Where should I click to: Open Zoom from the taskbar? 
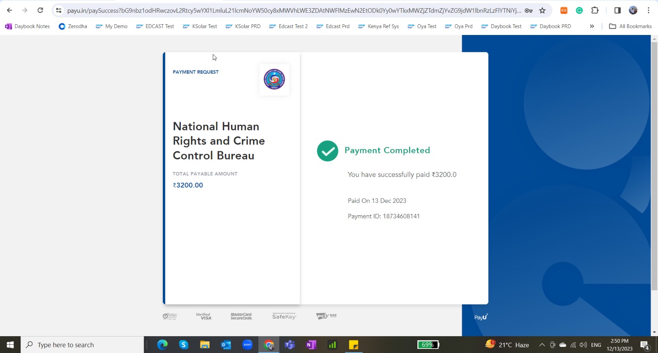pos(247,345)
